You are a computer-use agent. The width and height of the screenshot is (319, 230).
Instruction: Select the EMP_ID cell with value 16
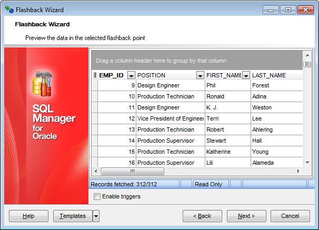pyautogui.click(x=117, y=163)
